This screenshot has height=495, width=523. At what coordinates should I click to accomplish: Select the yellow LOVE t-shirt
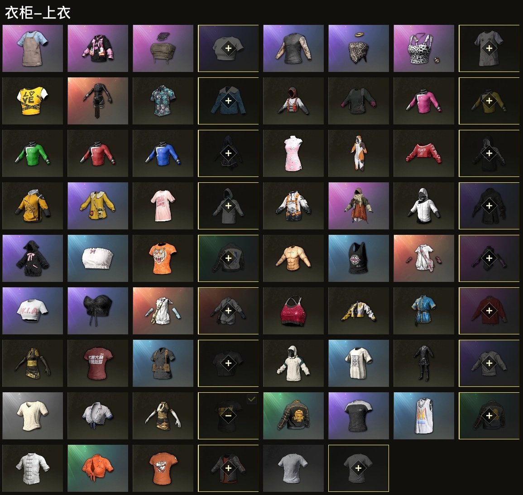pos(32,100)
